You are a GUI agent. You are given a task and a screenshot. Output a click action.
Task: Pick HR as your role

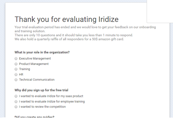click(x=16, y=75)
